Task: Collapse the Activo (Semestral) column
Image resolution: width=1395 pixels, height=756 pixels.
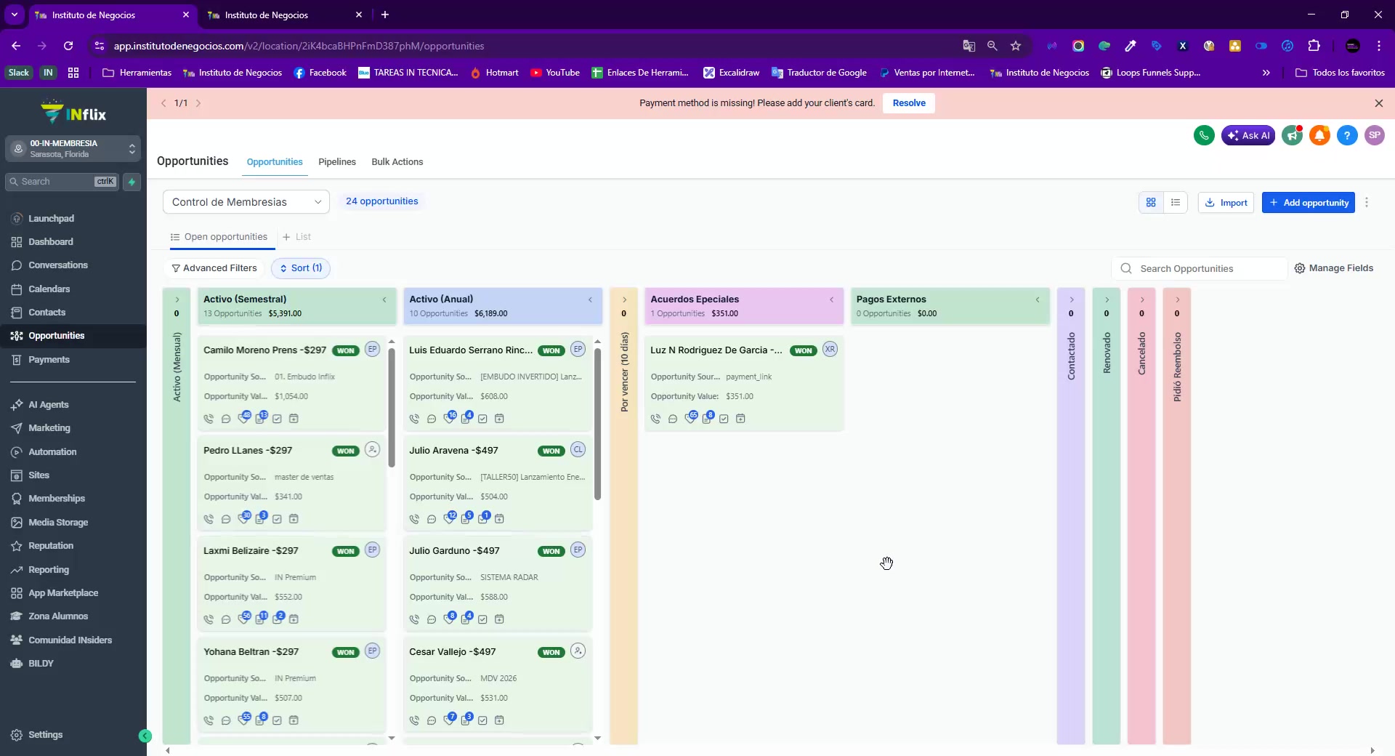Action: tap(384, 299)
